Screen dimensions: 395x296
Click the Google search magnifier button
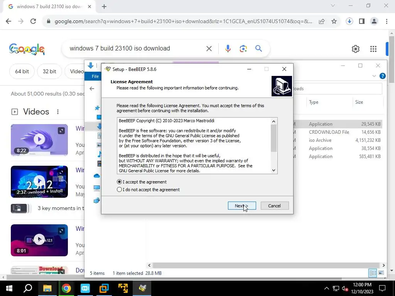259,48
